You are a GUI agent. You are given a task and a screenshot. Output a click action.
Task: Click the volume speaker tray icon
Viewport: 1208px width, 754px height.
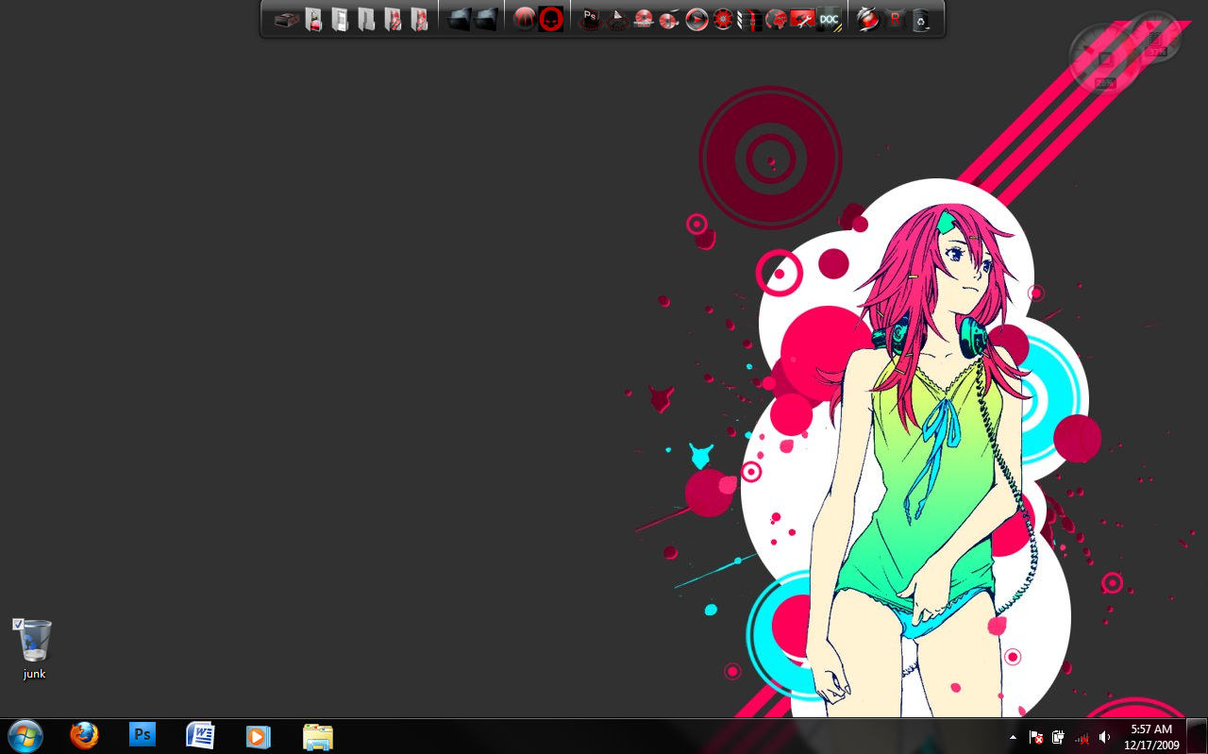[x=1104, y=737]
